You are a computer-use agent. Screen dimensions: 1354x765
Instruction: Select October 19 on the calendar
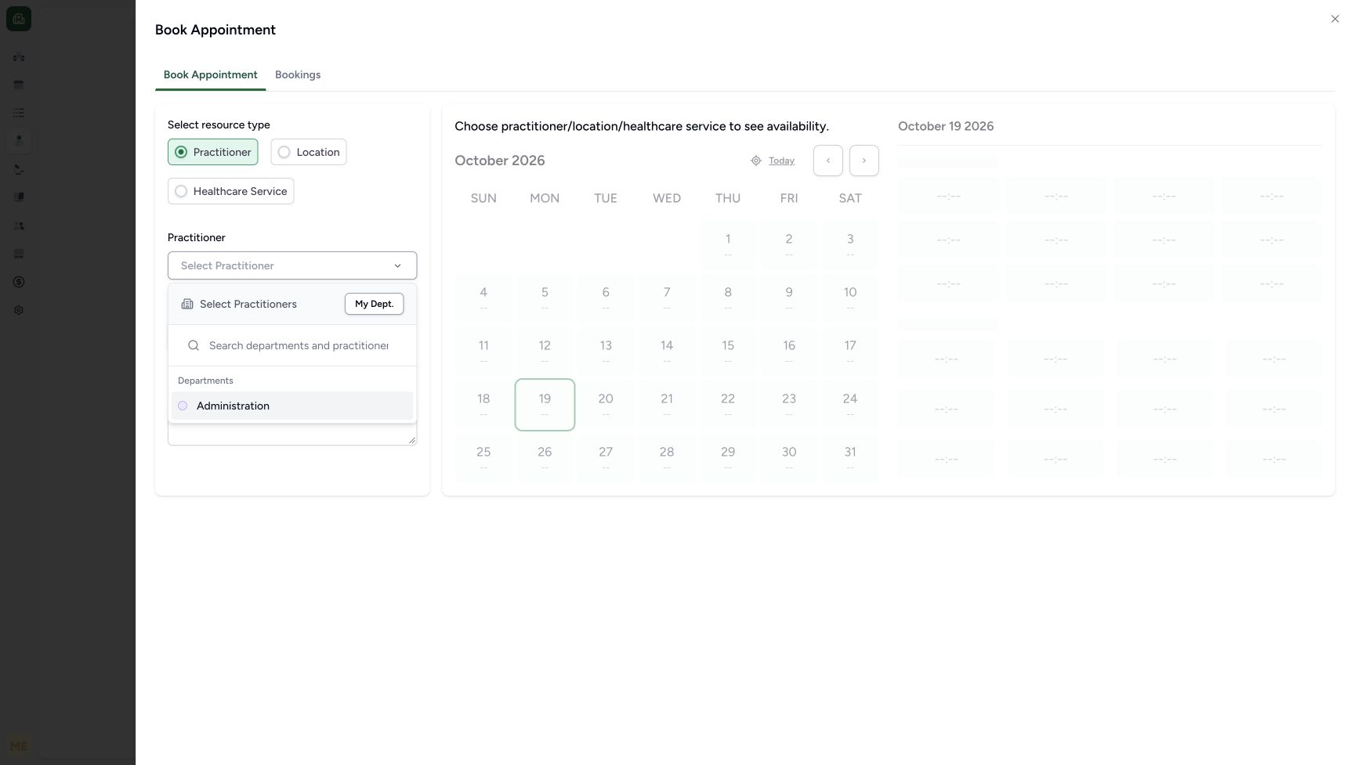tap(545, 405)
